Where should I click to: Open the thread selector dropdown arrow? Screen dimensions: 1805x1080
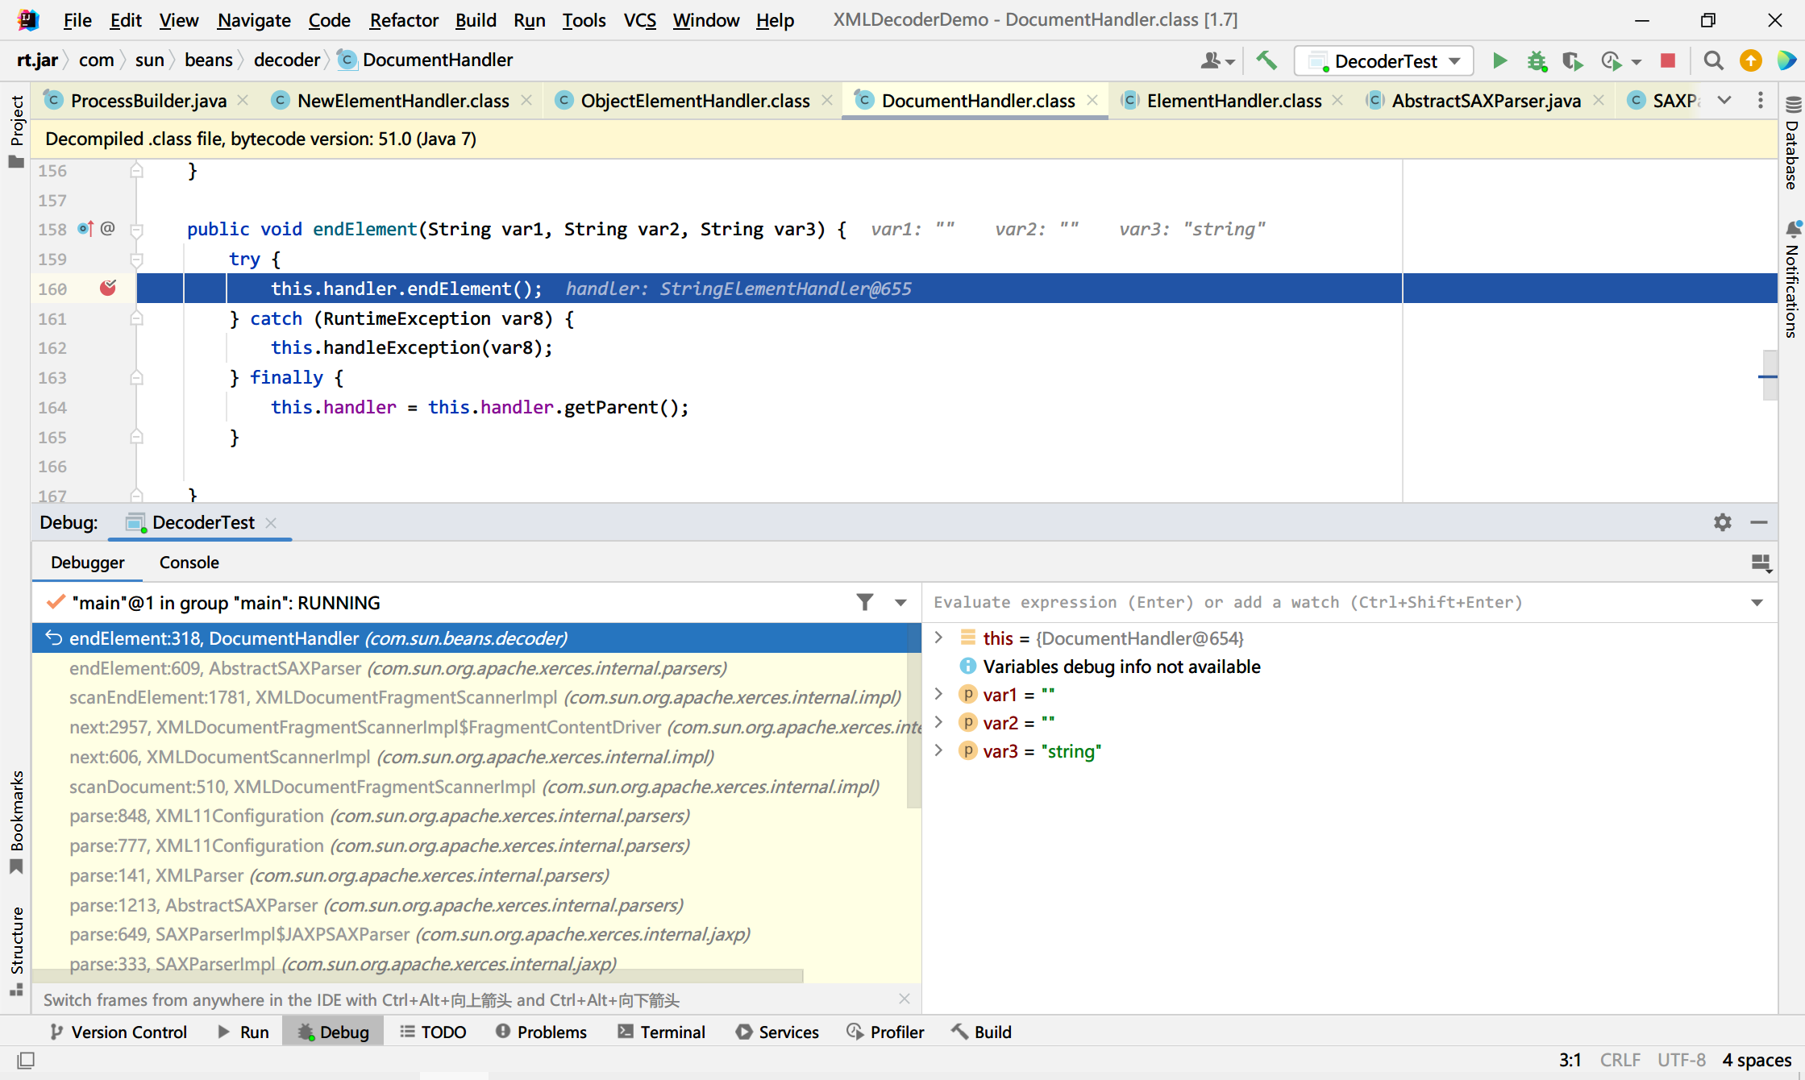pos(900,602)
